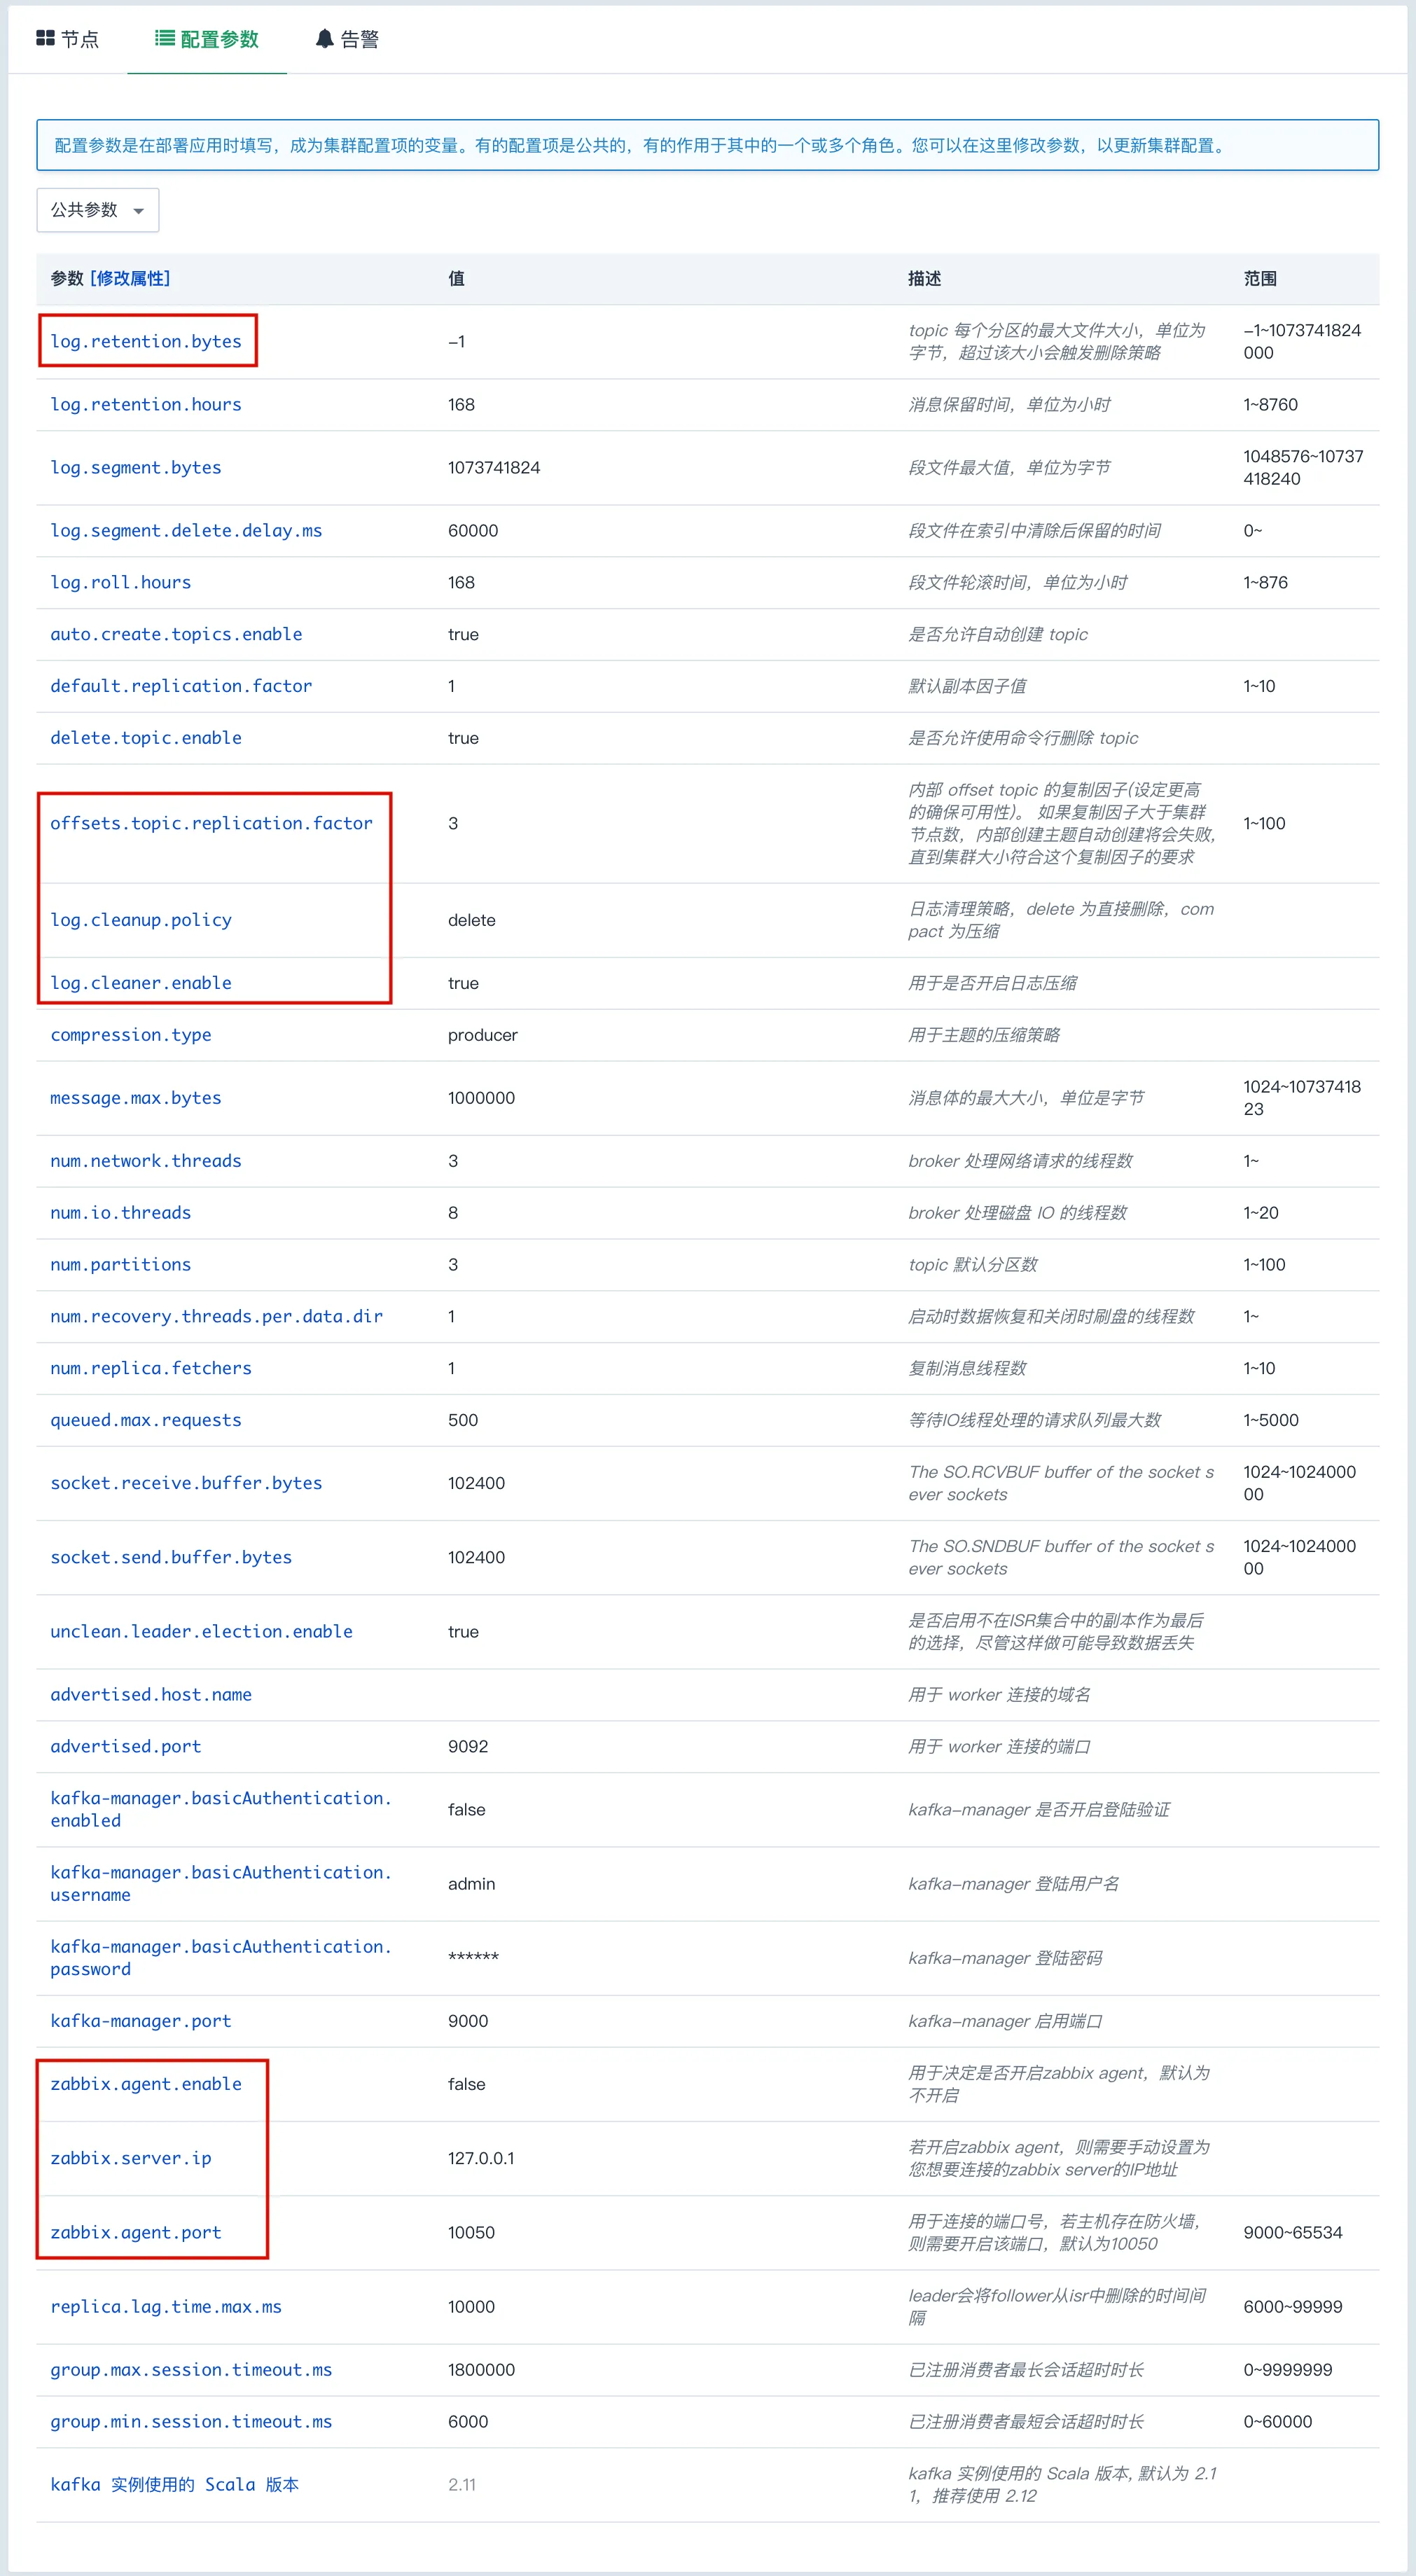
Task: Select kafka-manager.basicAuthentication.password parameter
Action: (x=221, y=1958)
